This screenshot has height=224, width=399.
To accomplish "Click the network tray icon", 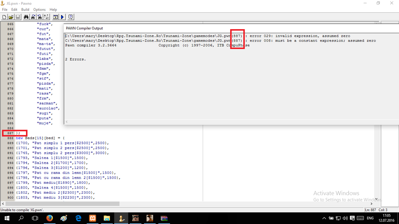I will pyautogui.click(x=338, y=218).
